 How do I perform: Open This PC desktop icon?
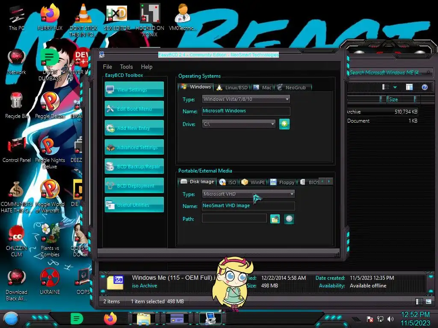point(17,17)
